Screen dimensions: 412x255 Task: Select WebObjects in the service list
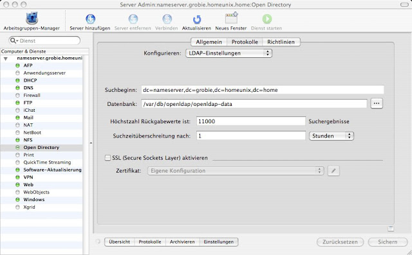click(41, 192)
